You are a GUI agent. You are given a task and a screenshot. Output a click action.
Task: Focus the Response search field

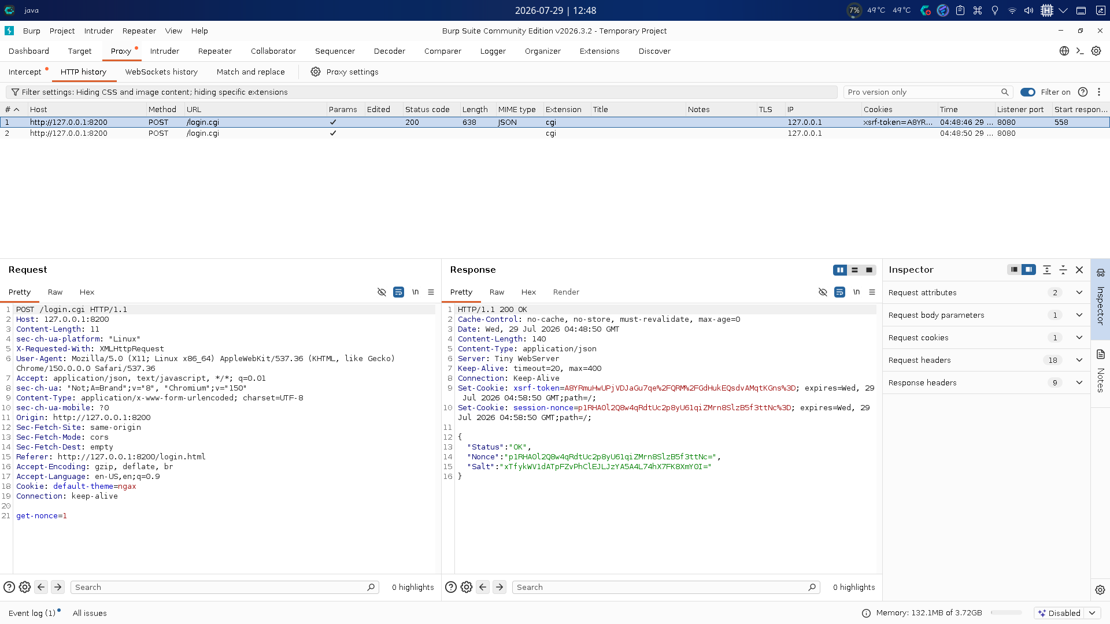[x=665, y=587]
